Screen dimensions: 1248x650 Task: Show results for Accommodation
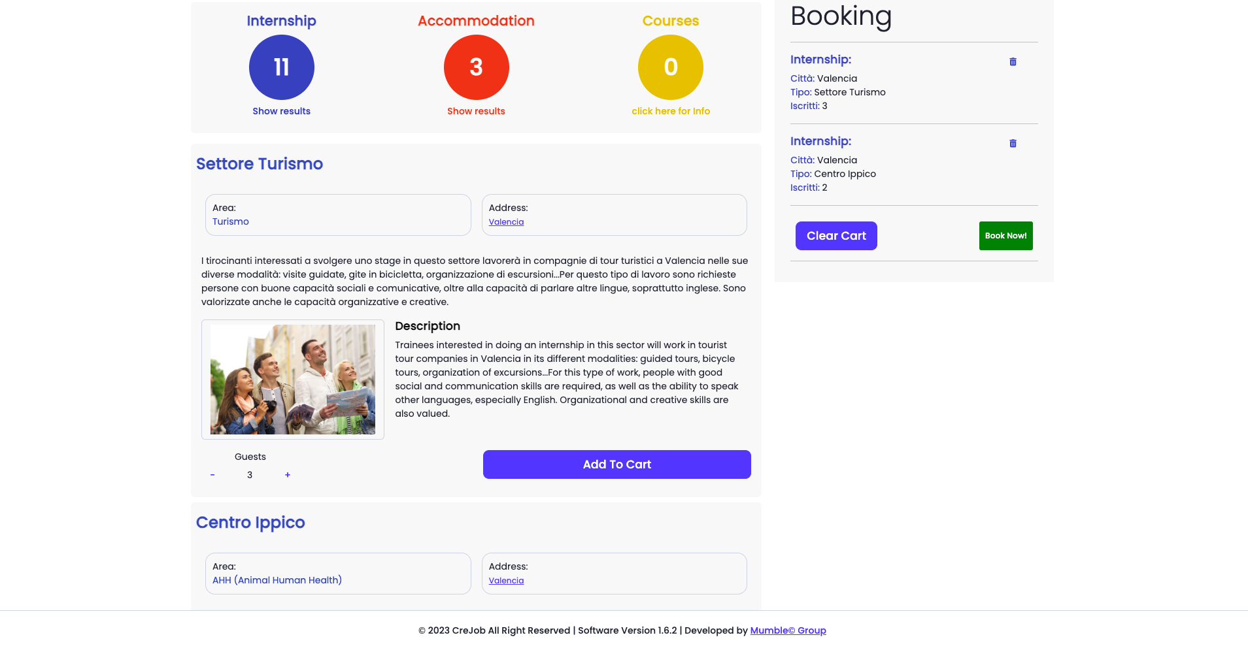476,111
